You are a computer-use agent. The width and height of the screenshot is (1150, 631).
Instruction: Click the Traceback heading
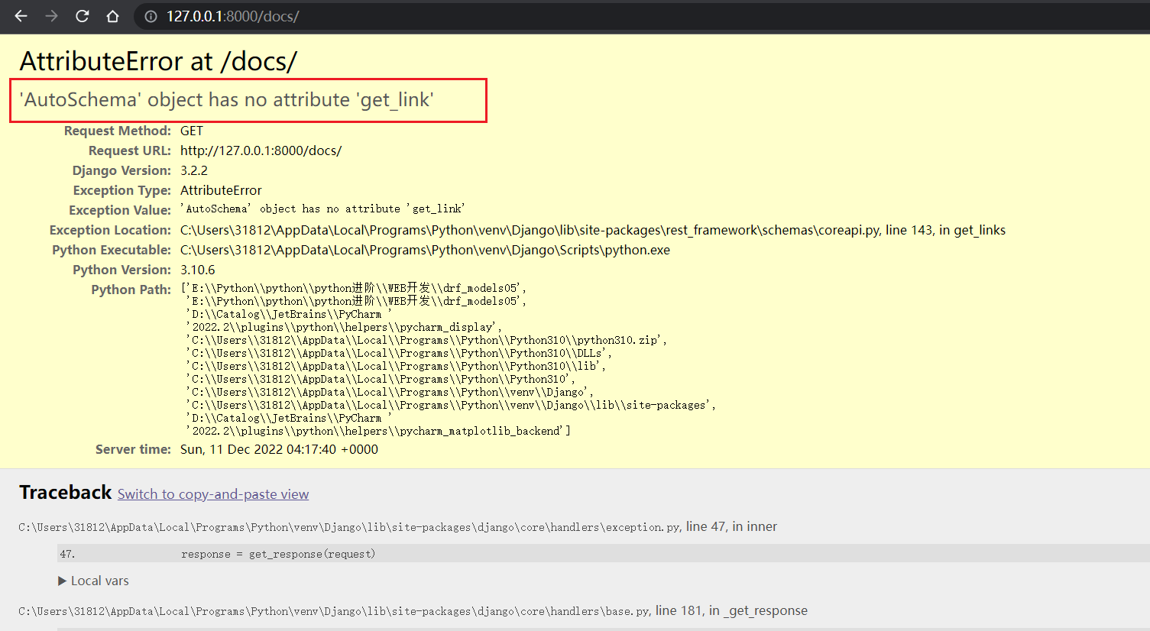66,493
